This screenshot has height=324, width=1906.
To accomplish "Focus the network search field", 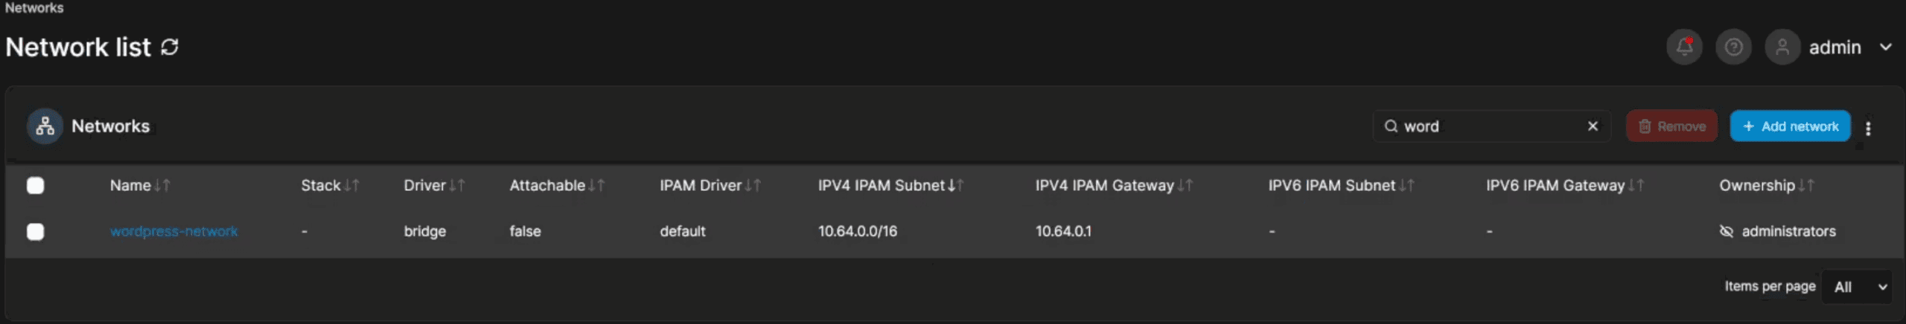I will pyautogui.click(x=1489, y=126).
